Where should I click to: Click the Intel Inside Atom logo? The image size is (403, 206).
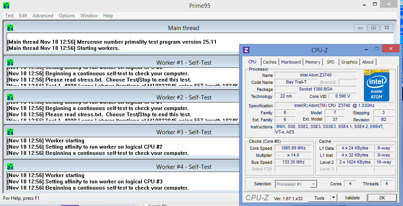coord(376,86)
